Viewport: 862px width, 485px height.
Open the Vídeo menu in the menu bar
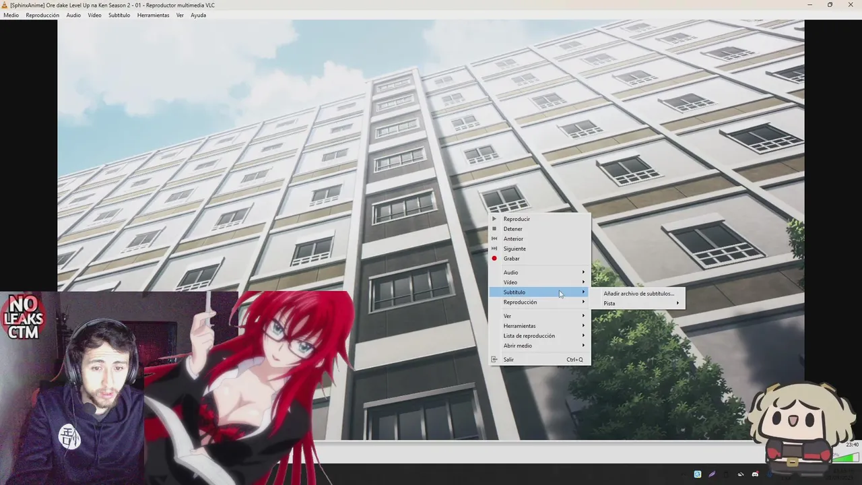[94, 15]
